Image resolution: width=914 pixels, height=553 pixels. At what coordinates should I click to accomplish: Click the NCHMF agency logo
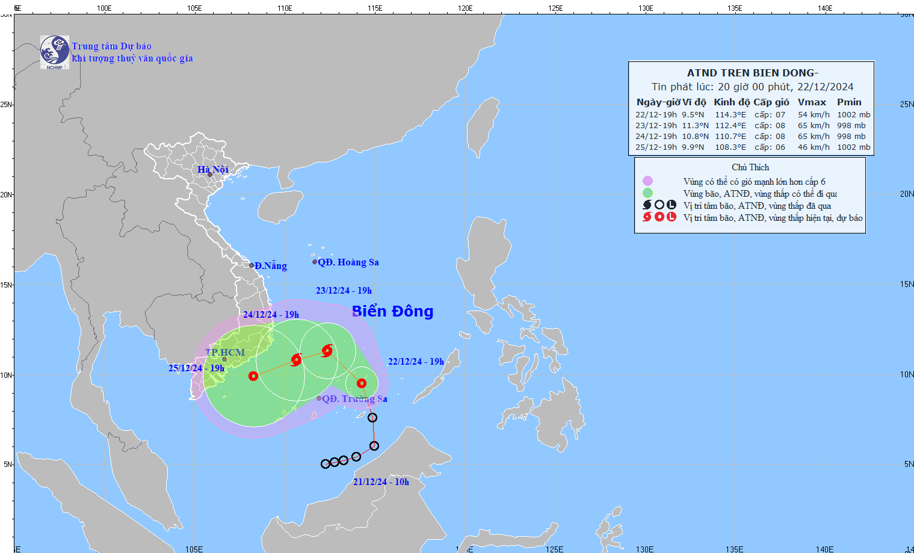click(54, 52)
